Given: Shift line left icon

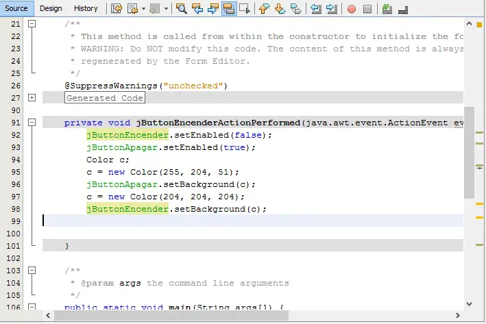Looking at the screenshot, I should 315,9.
